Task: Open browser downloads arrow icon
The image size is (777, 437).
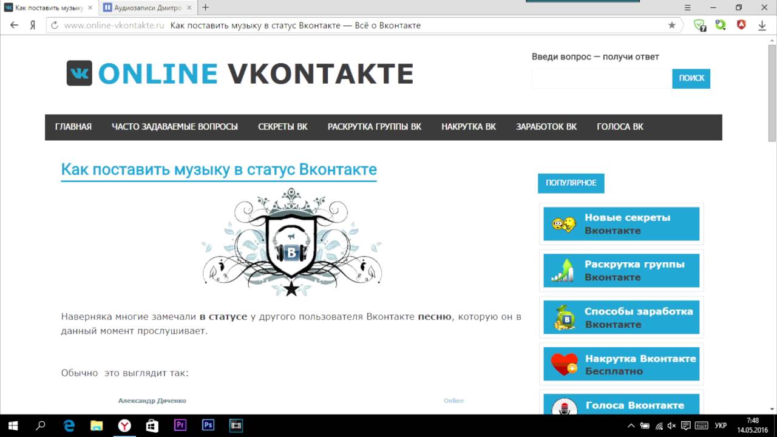Action: 762,25
